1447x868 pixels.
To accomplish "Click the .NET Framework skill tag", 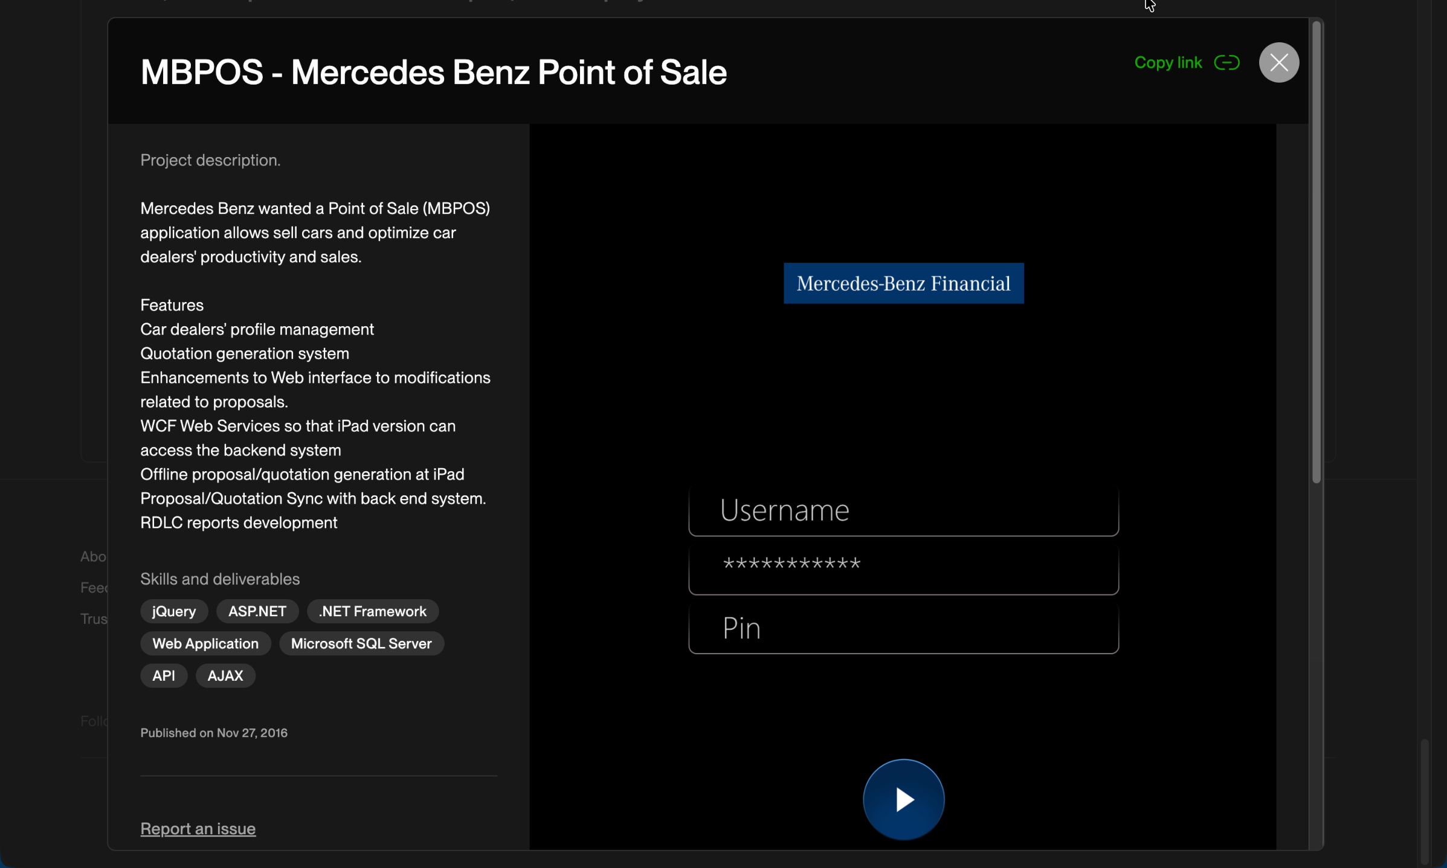I will [x=373, y=611].
